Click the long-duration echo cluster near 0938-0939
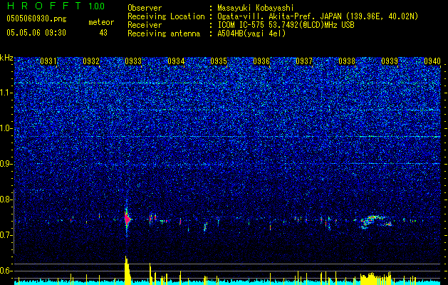Viewport: 448px width, 285px height. coord(376,222)
